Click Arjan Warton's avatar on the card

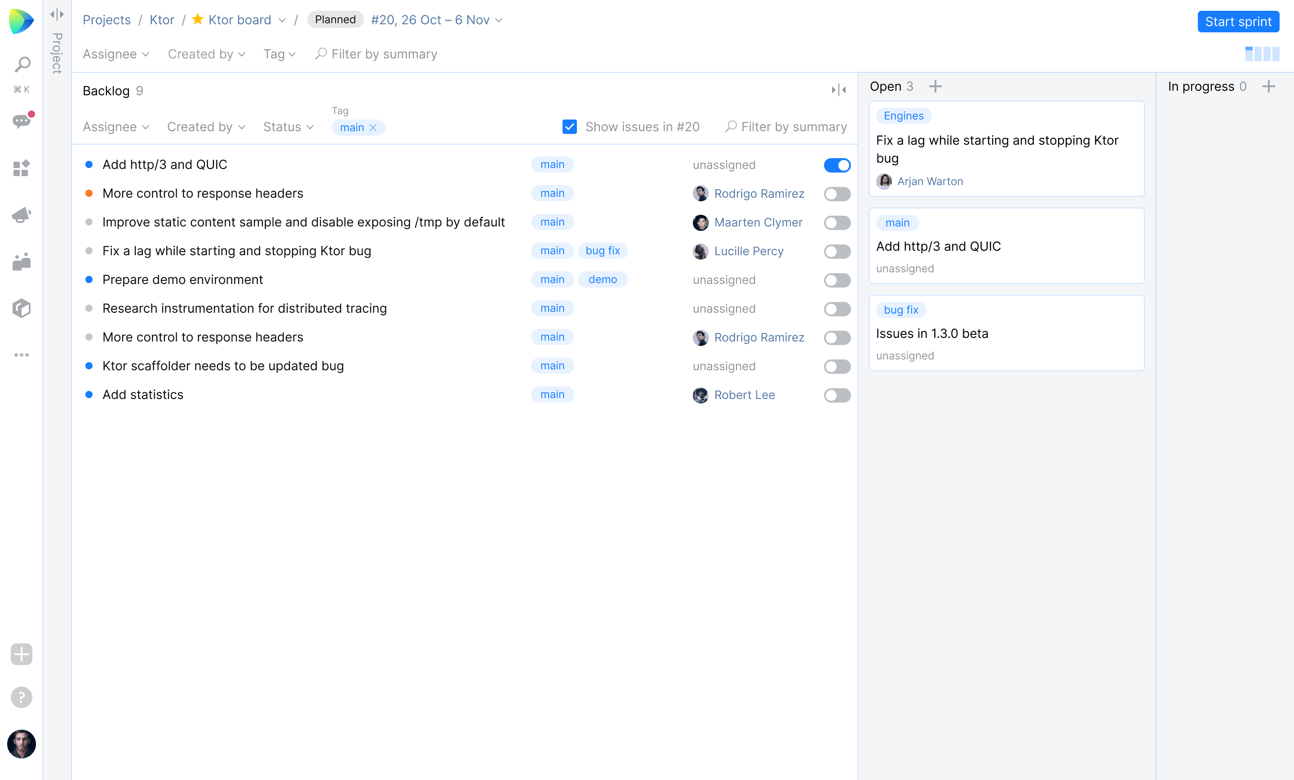tap(884, 181)
